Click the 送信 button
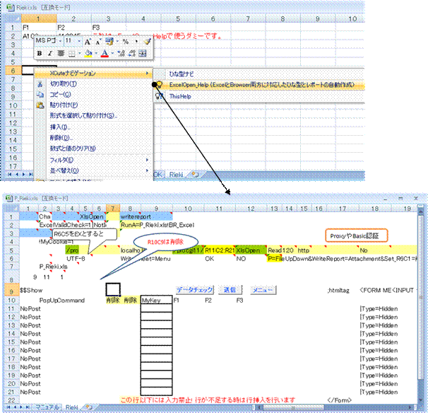 [x=230, y=290]
